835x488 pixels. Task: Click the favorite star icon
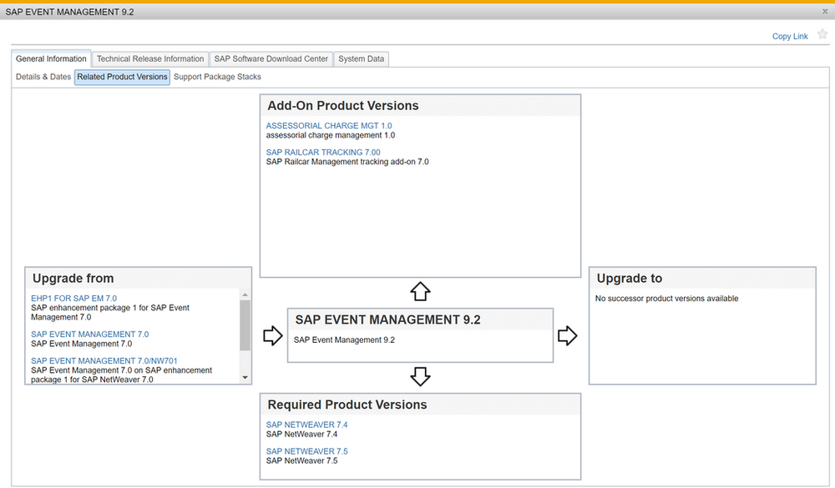[822, 34]
